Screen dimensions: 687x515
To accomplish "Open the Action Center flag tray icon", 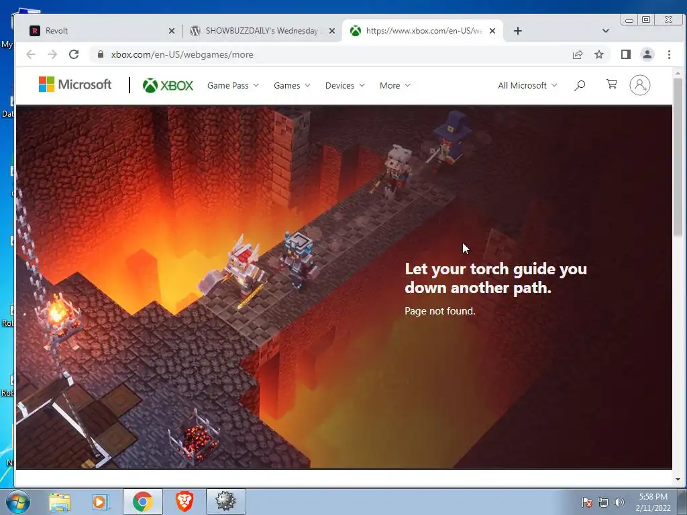I will pyautogui.click(x=586, y=502).
